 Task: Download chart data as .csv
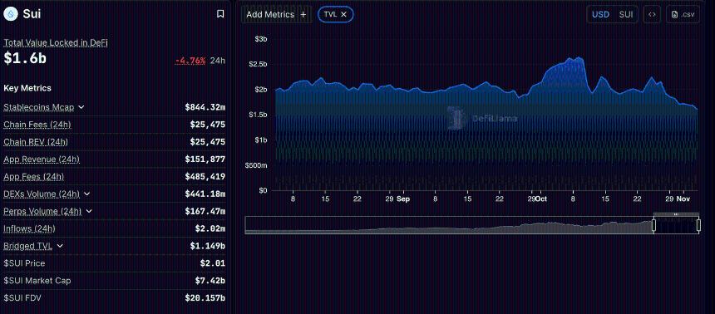(683, 14)
